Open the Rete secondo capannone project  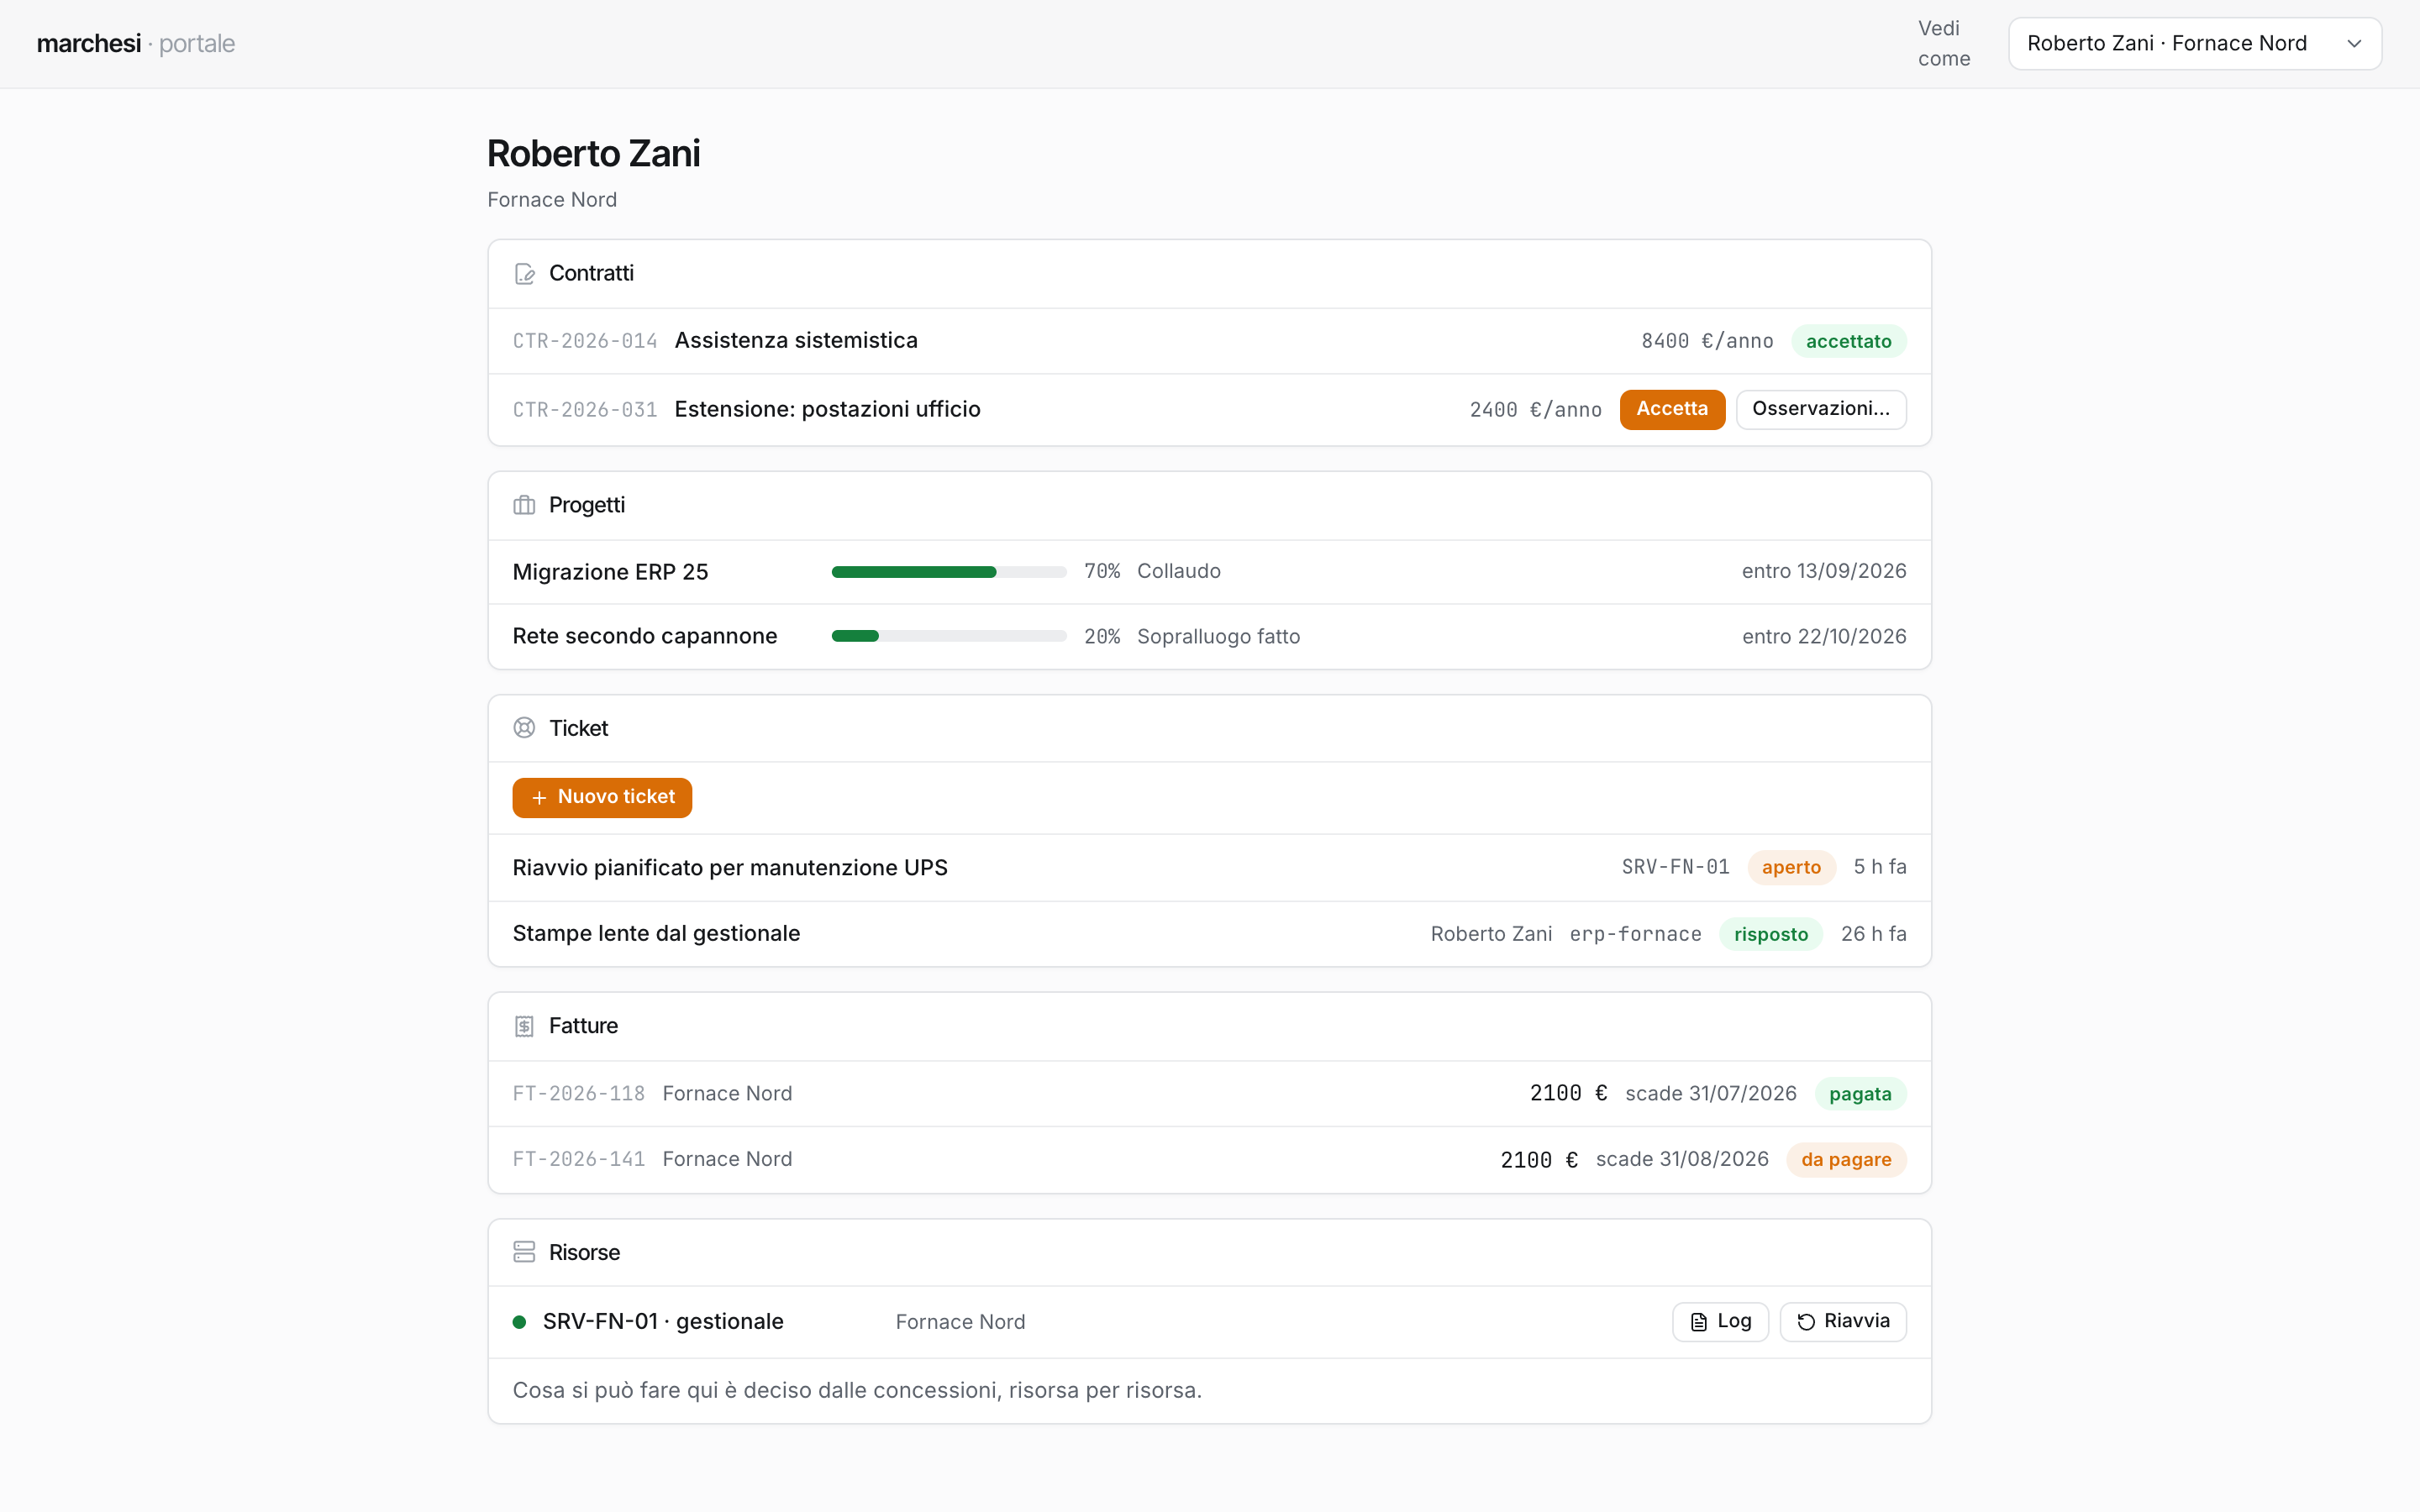tap(645, 636)
